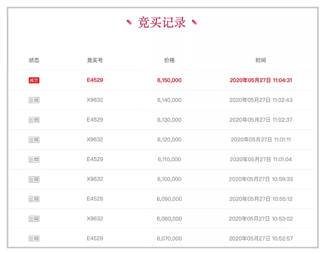This screenshot has height=254, width=326.
Task: Click the 出局 badge beside price 6,120,000
Action: tap(34, 140)
